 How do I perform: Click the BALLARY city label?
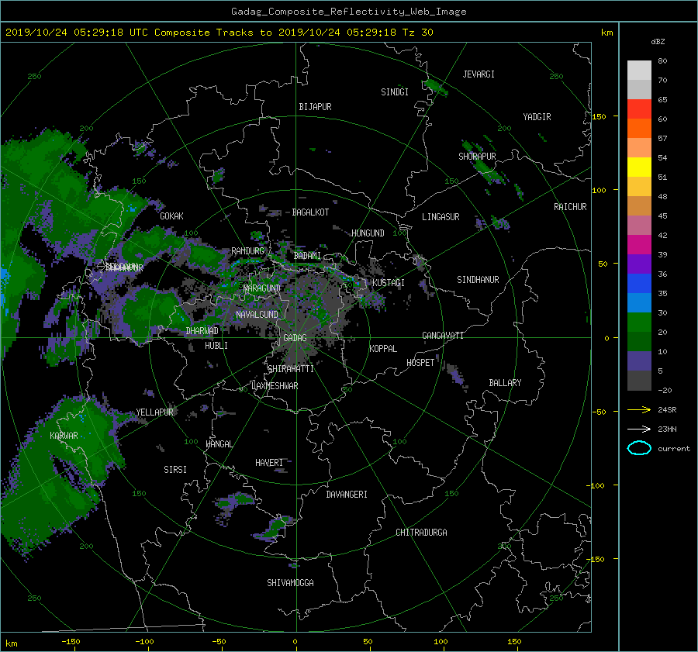point(505,383)
